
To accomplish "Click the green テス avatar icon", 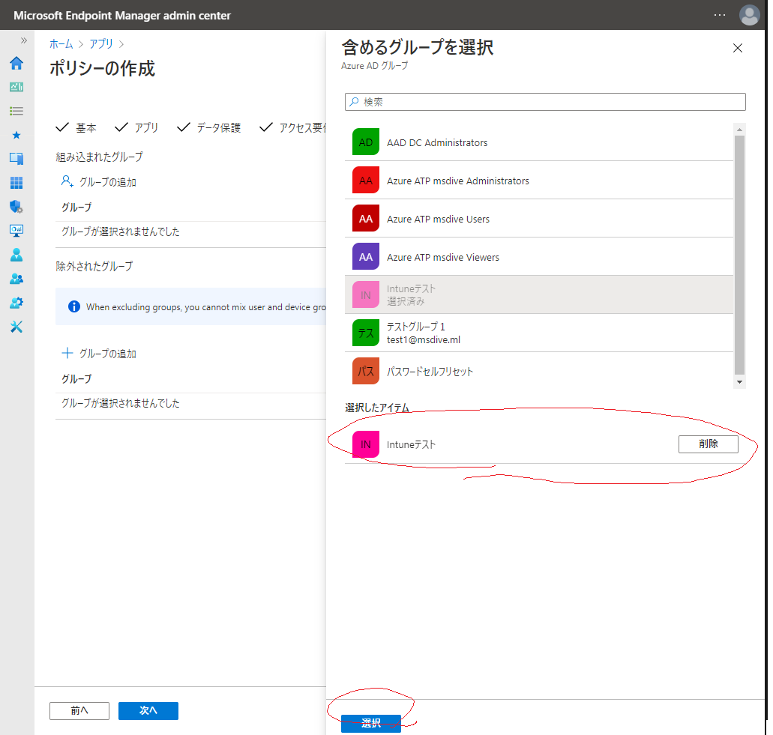I will click(x=366, y=333).
